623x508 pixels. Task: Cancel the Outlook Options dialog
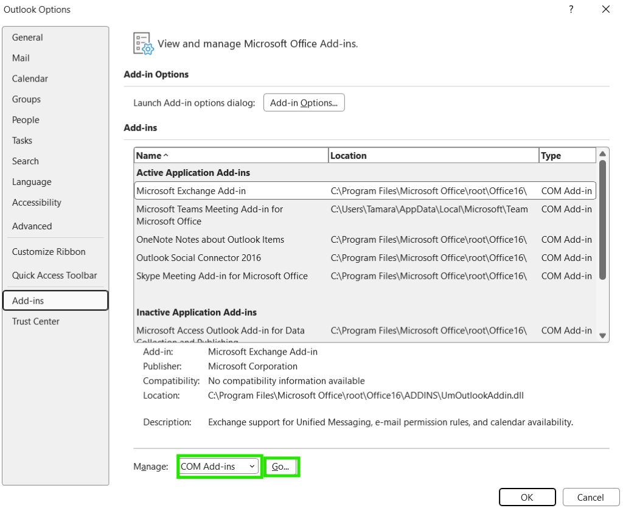pos(590,497)
